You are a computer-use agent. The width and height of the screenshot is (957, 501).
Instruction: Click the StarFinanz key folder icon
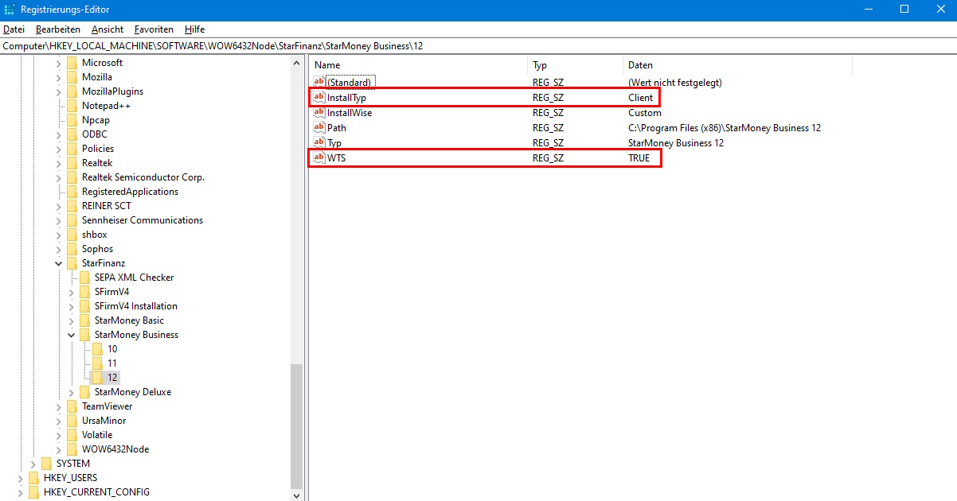coord(72,263)
